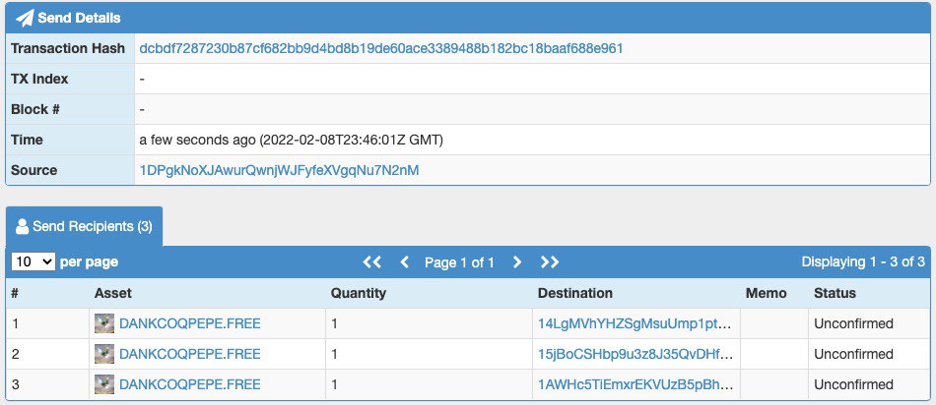
Task: Click the Asset column header
Action: pos(113,293)
